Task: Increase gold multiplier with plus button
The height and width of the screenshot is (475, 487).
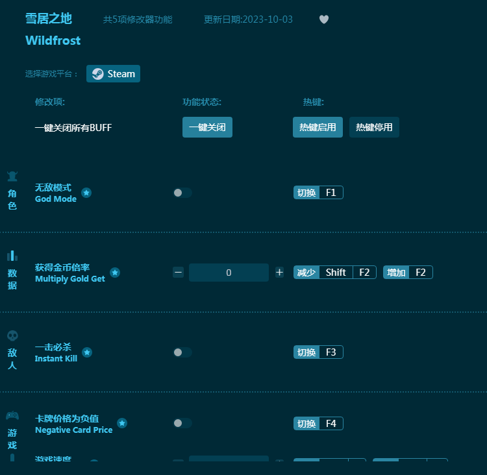Action: click(x=279, y=273)
